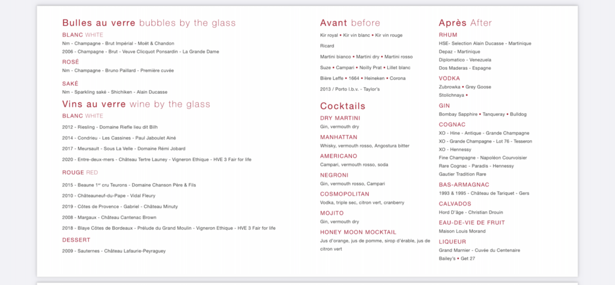Click the "Après After" section heading
Viewport: 615px width, 285px height.
(465, 23)
